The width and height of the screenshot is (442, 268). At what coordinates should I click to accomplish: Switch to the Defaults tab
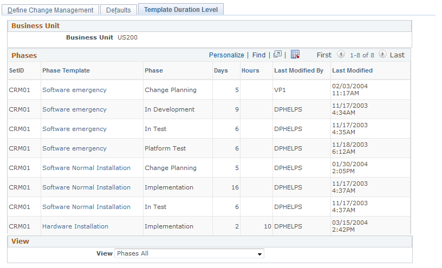pos(119,10)
